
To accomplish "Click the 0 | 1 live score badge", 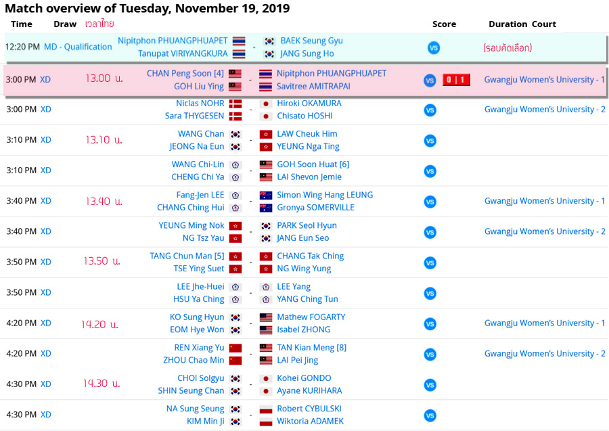I will point(456,80).
